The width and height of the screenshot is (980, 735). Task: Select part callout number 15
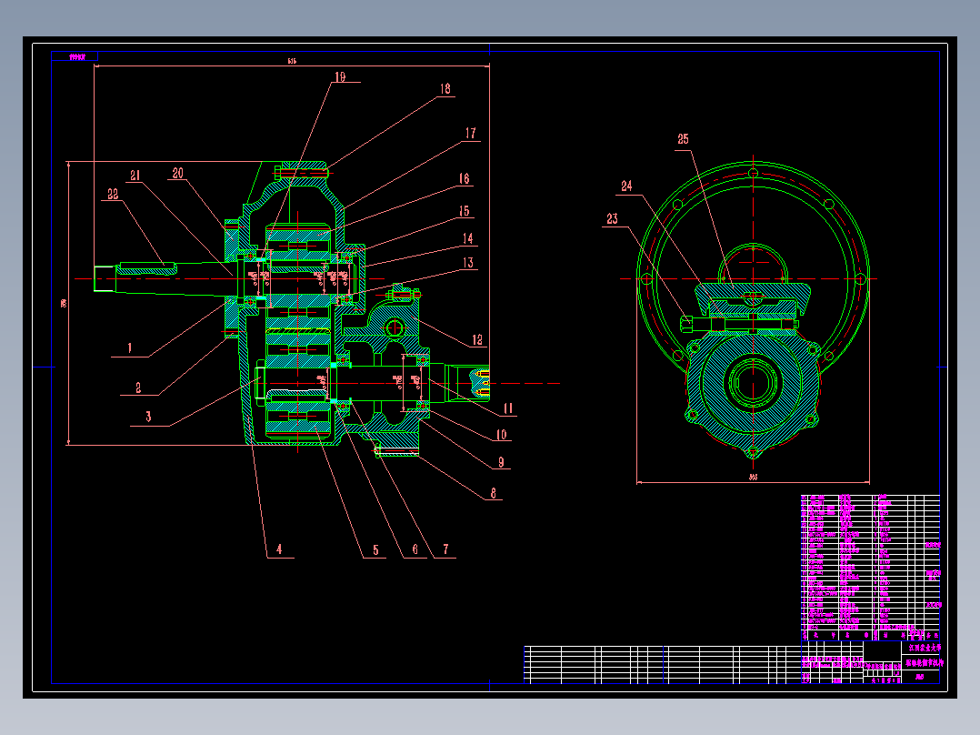464,211
